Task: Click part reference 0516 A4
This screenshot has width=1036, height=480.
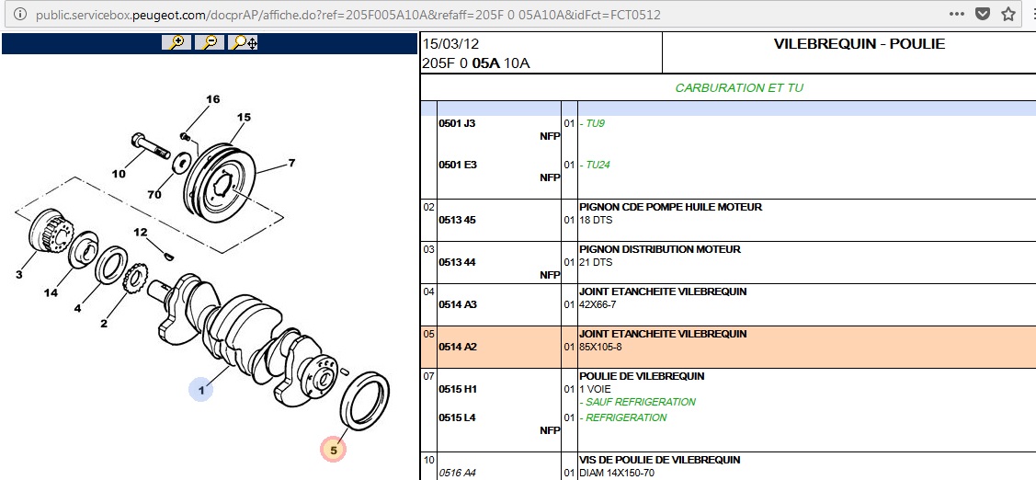Action: pyautogui.click(x=457, y=473)
